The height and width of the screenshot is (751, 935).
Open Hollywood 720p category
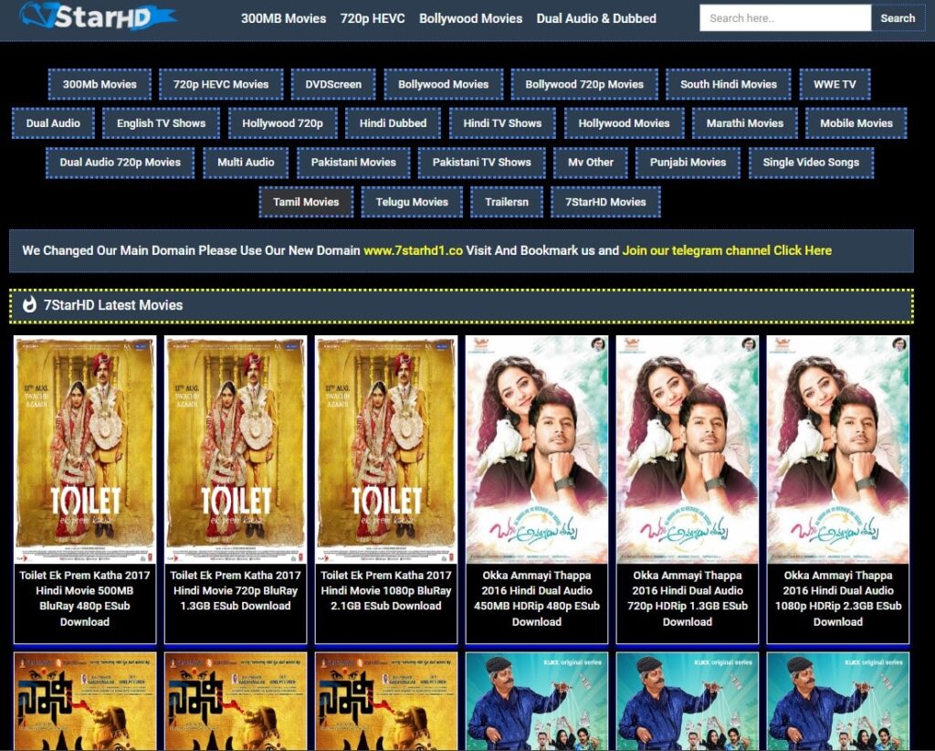(x=283, y=122)
